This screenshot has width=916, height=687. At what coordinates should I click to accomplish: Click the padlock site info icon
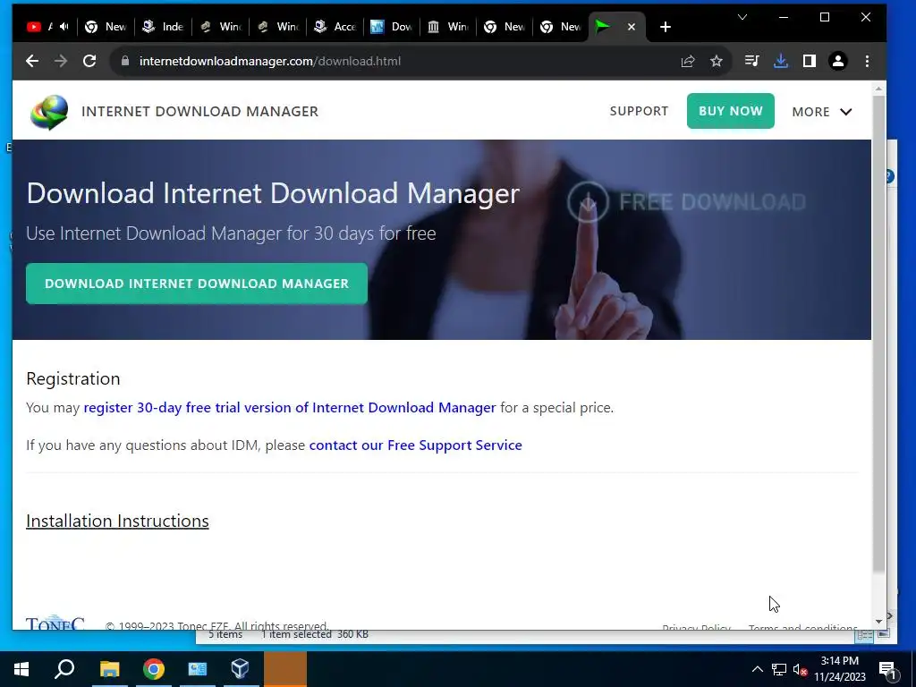point(124,61)
